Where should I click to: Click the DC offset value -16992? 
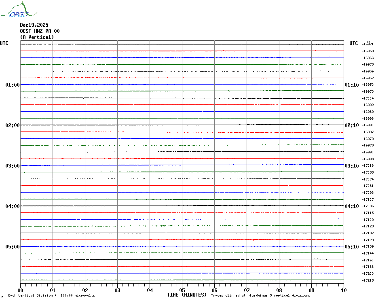click(x=368, y=105)
